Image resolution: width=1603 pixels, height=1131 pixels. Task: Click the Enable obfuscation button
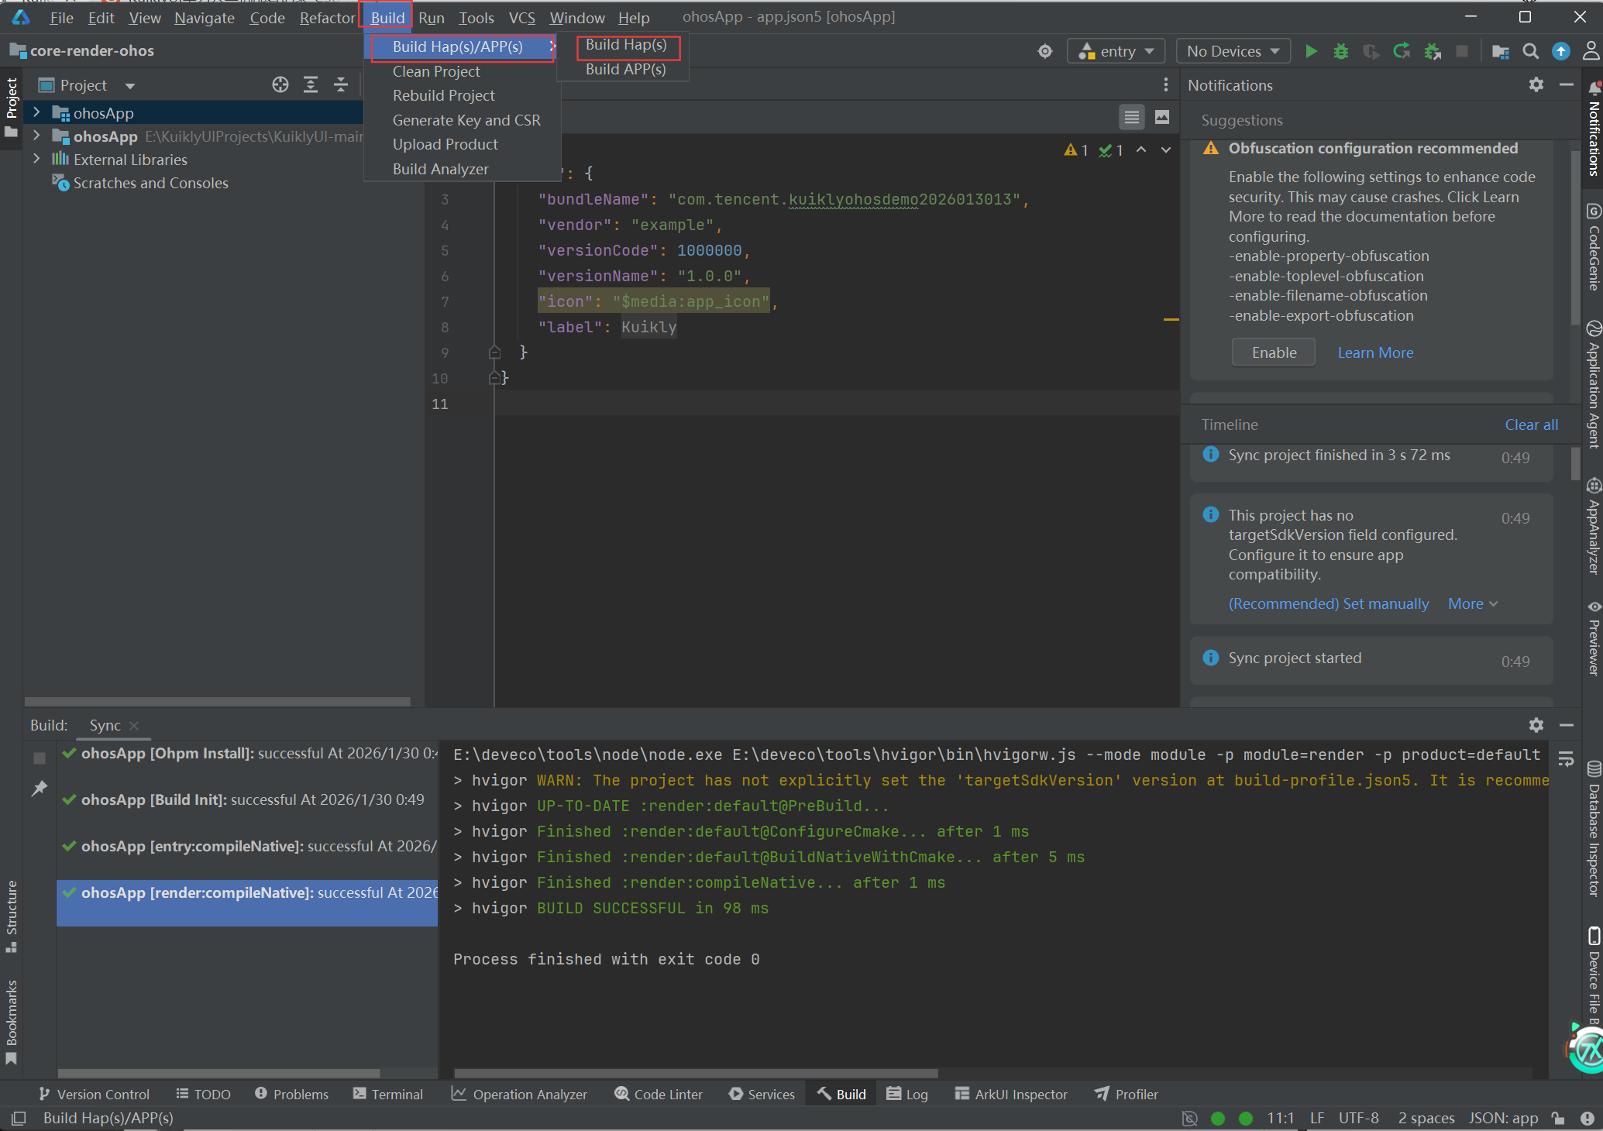coord(1274,352)
